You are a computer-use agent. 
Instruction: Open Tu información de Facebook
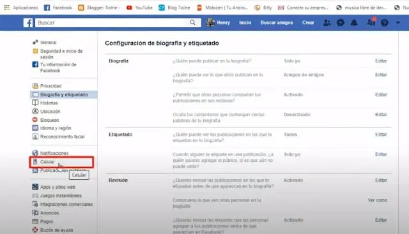coord(58,68)
